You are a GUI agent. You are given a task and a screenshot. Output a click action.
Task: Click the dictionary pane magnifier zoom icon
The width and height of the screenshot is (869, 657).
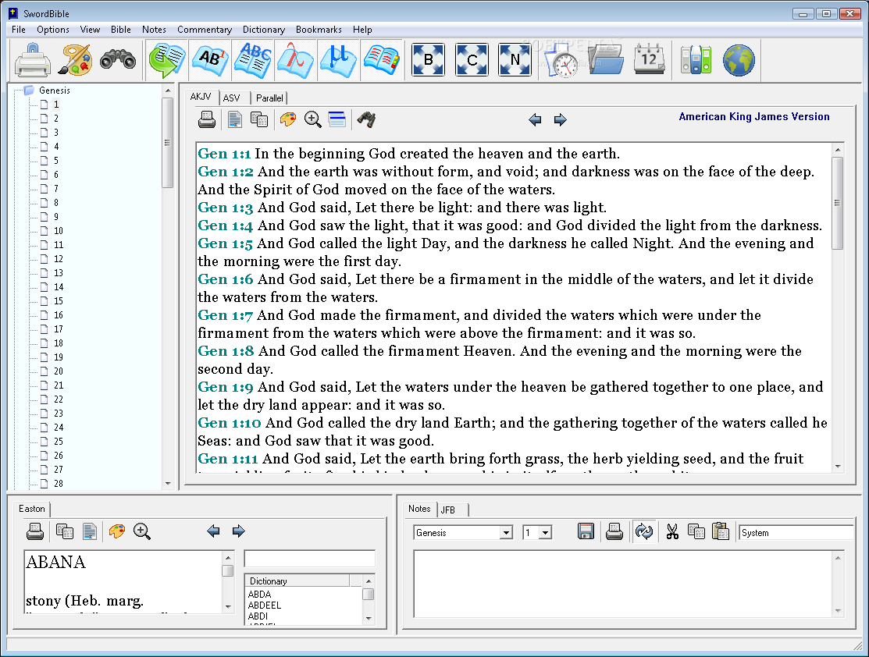pos(142,531)
